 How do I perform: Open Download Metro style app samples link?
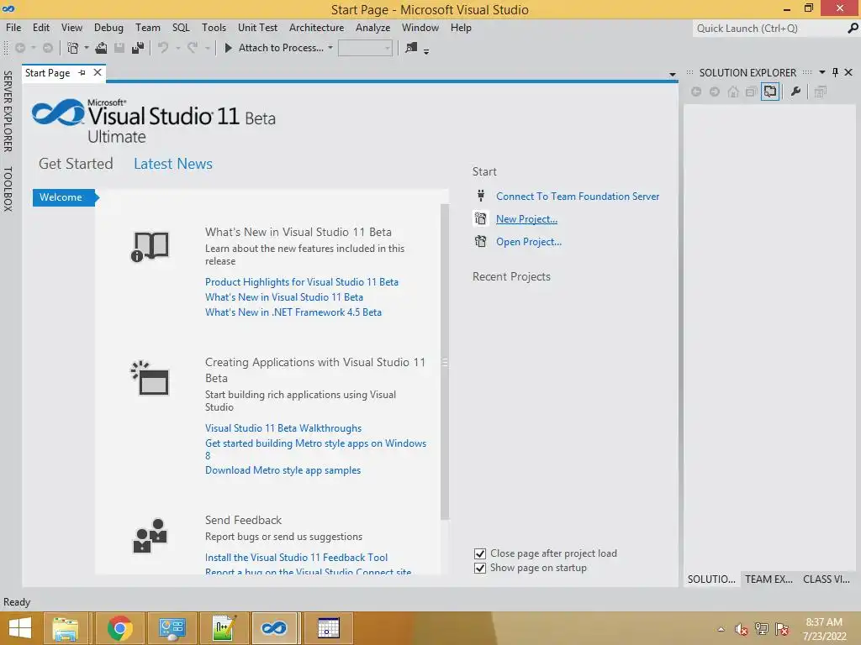[283, 470]
